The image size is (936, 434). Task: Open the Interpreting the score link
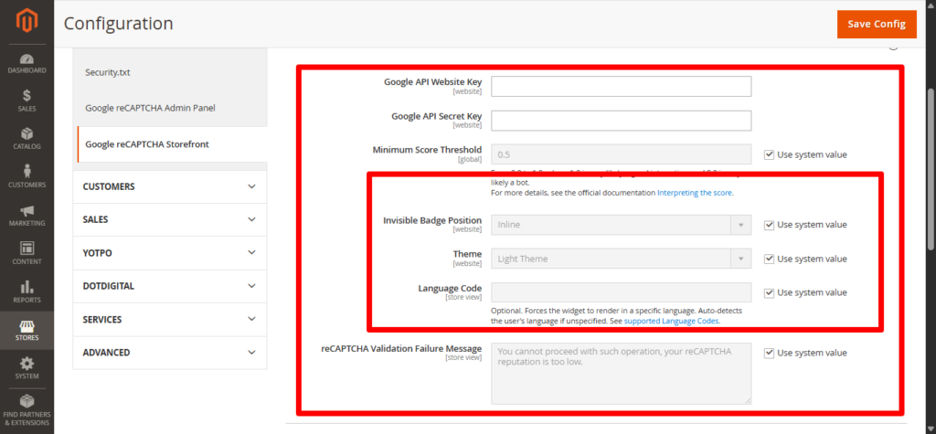pyautogui.click(x=695, y=193)
